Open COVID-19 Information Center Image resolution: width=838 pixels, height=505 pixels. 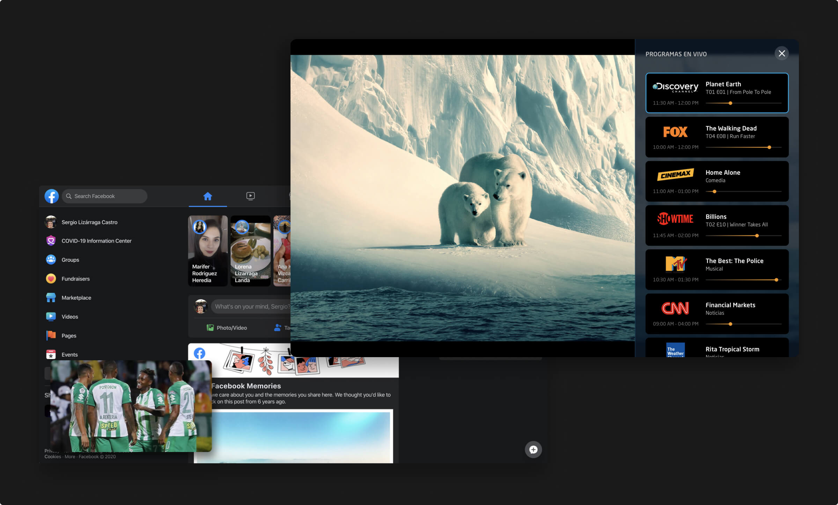96,241
